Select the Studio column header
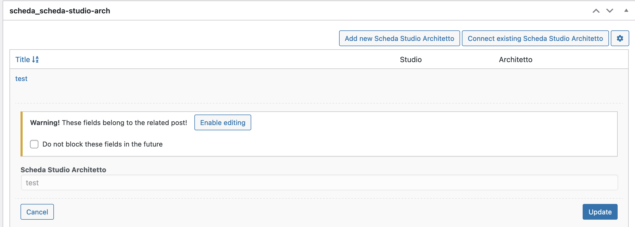Screen dimensions: 635x227 coord(411,60)
